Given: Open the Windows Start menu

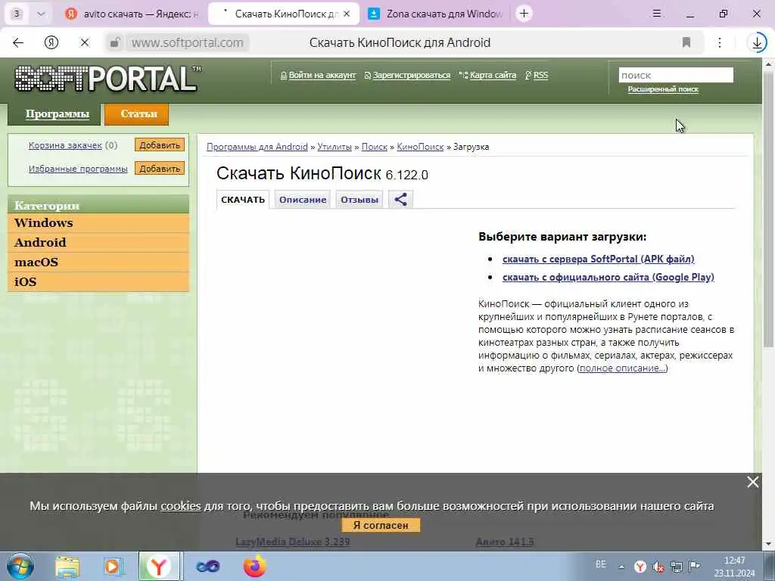Looking at the screenshot, I should coord(20,566).
